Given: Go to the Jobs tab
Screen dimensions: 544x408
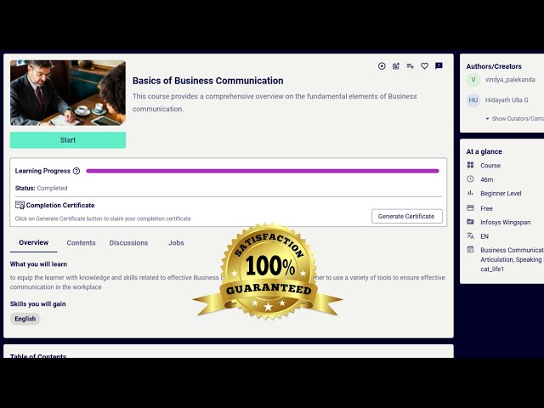Looking at the screenshot, I should point(176,243).
